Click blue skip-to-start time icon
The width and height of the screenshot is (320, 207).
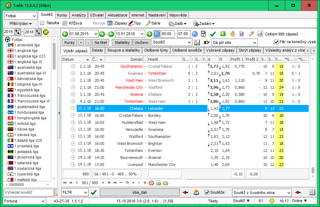pos(156,34)
